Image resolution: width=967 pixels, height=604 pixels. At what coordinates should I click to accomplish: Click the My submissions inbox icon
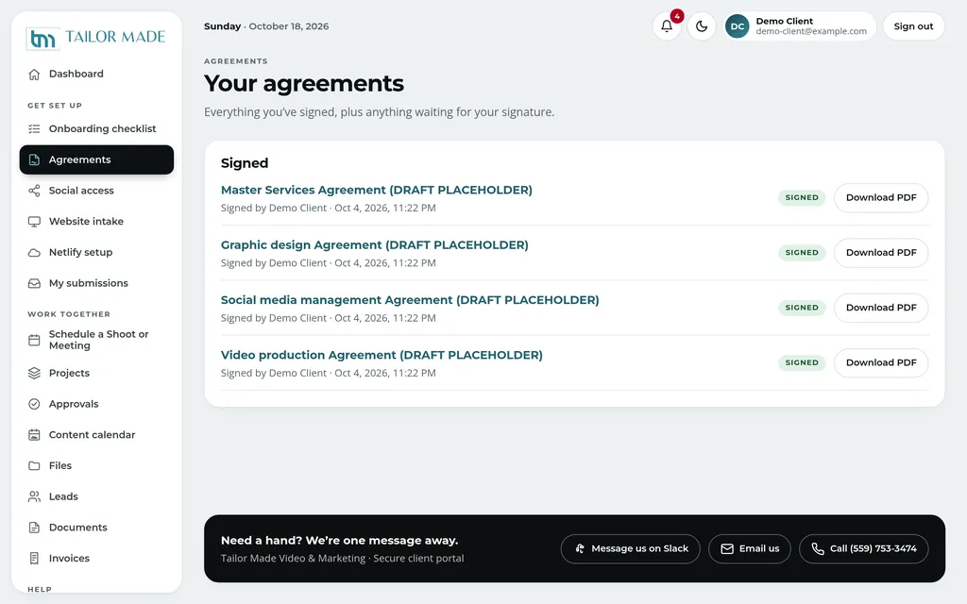(35, 283)
